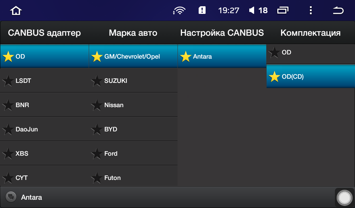Open the three-dot overflow menu
The width and height of the screenshot is (355, 208).
click(x=311, y=10)
